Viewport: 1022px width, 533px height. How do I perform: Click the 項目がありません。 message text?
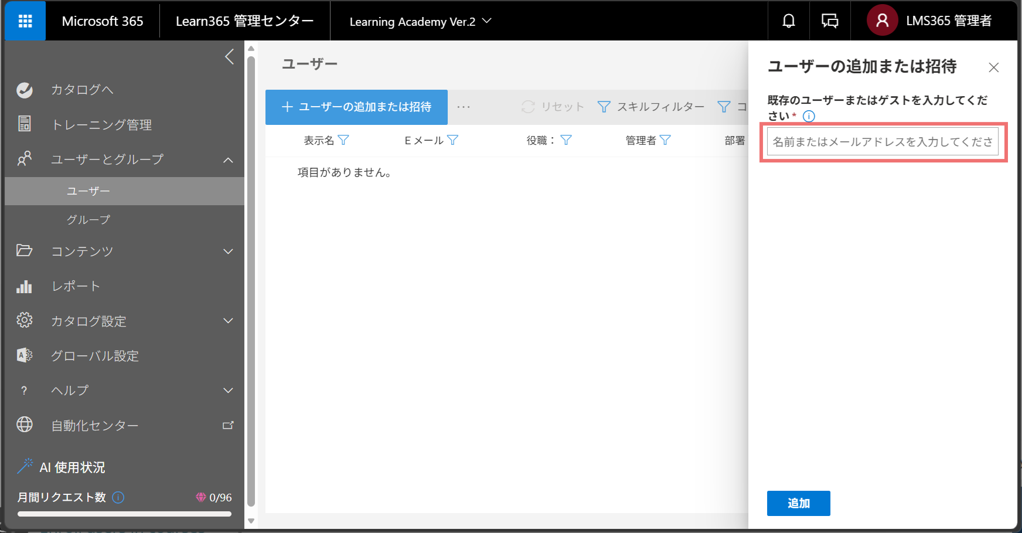pyautogui.click(x=345, y=172)
